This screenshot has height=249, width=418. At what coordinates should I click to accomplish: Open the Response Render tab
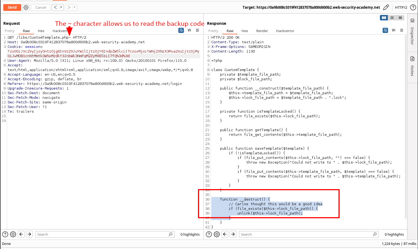(x=262, y=31)
